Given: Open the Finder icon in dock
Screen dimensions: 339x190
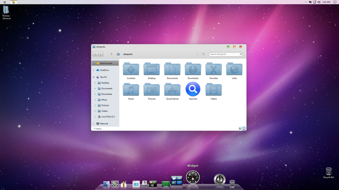Looking at the screenshot, I should point(106,184).
